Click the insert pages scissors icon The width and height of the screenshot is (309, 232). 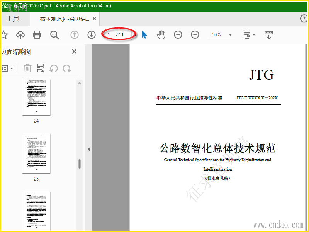pyautogui.click(x=40, y=68)
